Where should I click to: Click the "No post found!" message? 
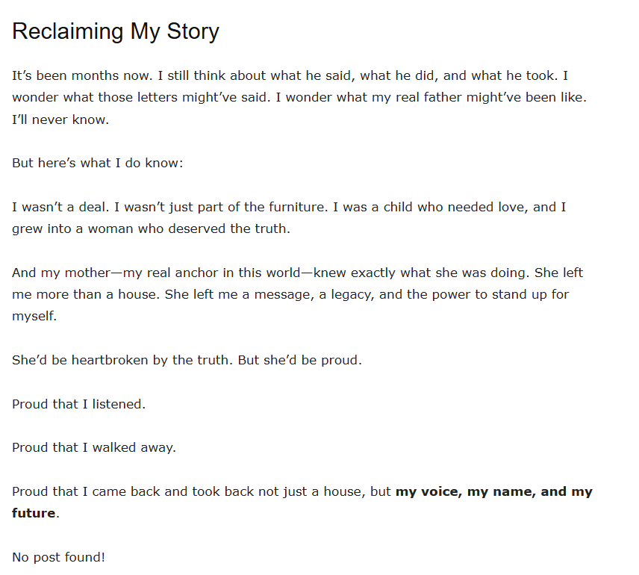coord(58,557)
